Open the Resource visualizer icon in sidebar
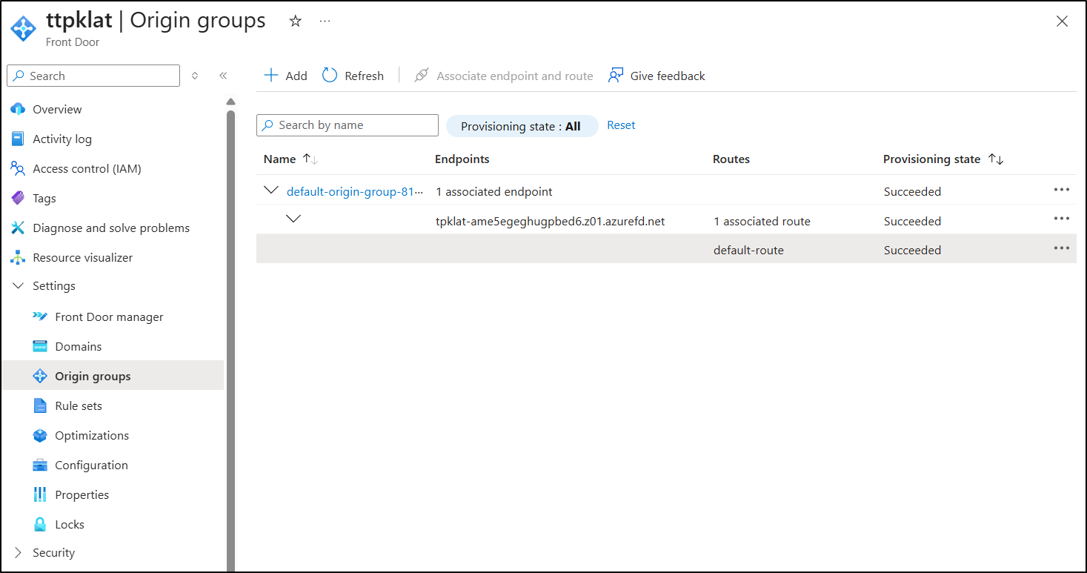 [x=18, y=258]
